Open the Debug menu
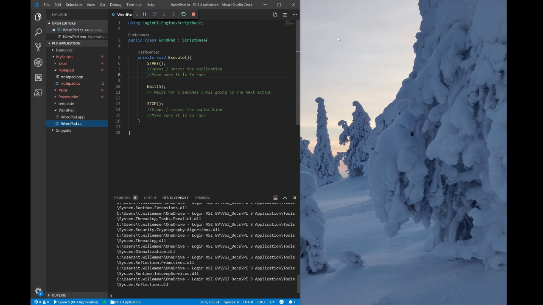Image resolution: width=543 pixels, height=305 pixels. (115, 5)
